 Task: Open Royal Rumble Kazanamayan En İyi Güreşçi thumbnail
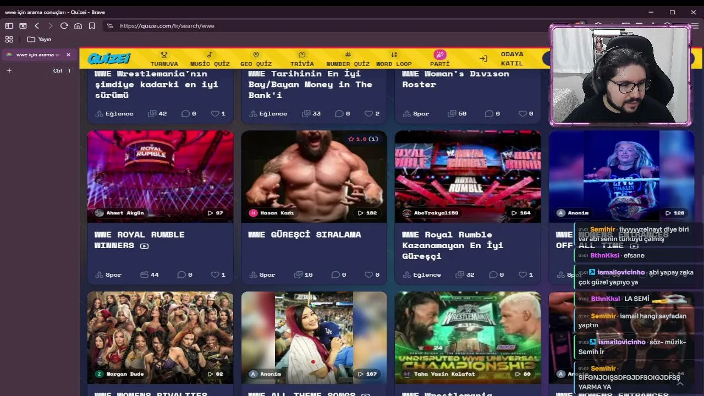pyautogui.click(x=468, y=177)
